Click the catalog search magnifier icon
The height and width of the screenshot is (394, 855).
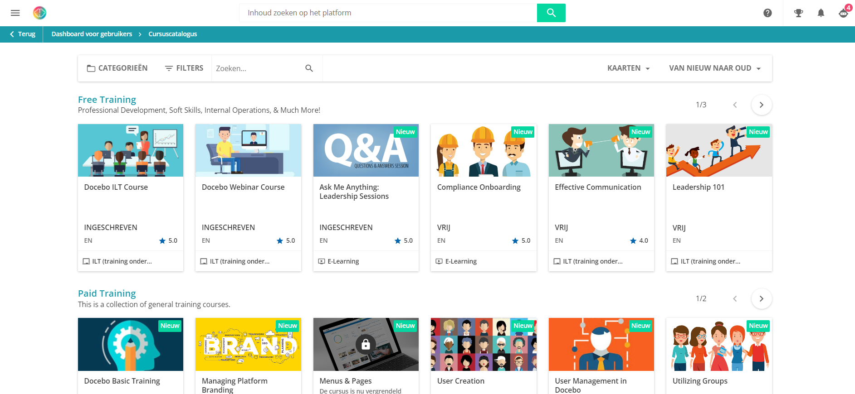coord(309,68)
